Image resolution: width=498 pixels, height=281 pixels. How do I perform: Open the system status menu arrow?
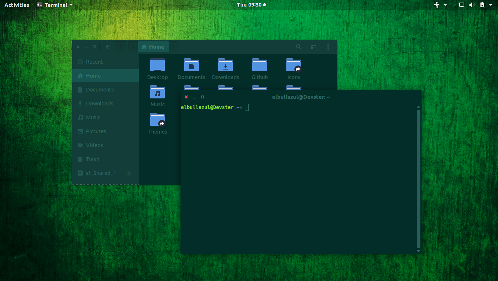coord(491,5)
